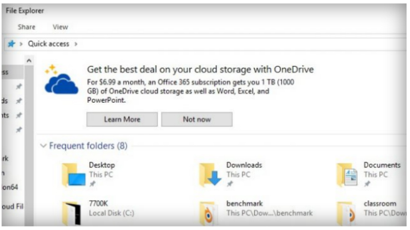The height and width of the screenshot is (230, 410).
Task: Open the View ribbon tab
Action: 60,27
